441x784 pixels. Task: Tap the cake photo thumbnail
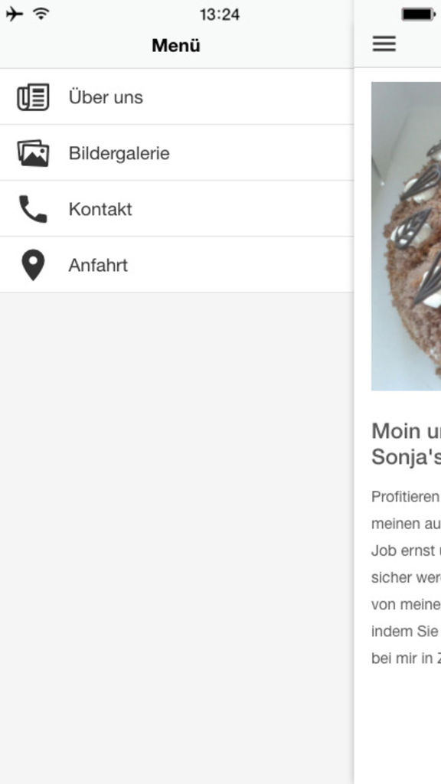coord(406,236)
